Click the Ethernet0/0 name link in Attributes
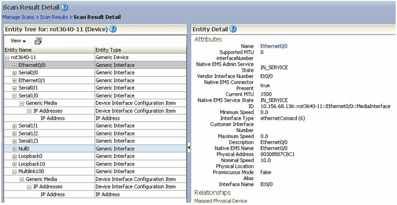The width and height of the screenshot is (397, 205). click(274, 46)
